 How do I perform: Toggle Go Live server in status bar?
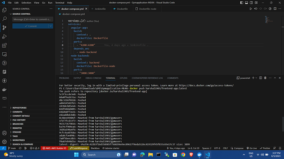[252, 148]
